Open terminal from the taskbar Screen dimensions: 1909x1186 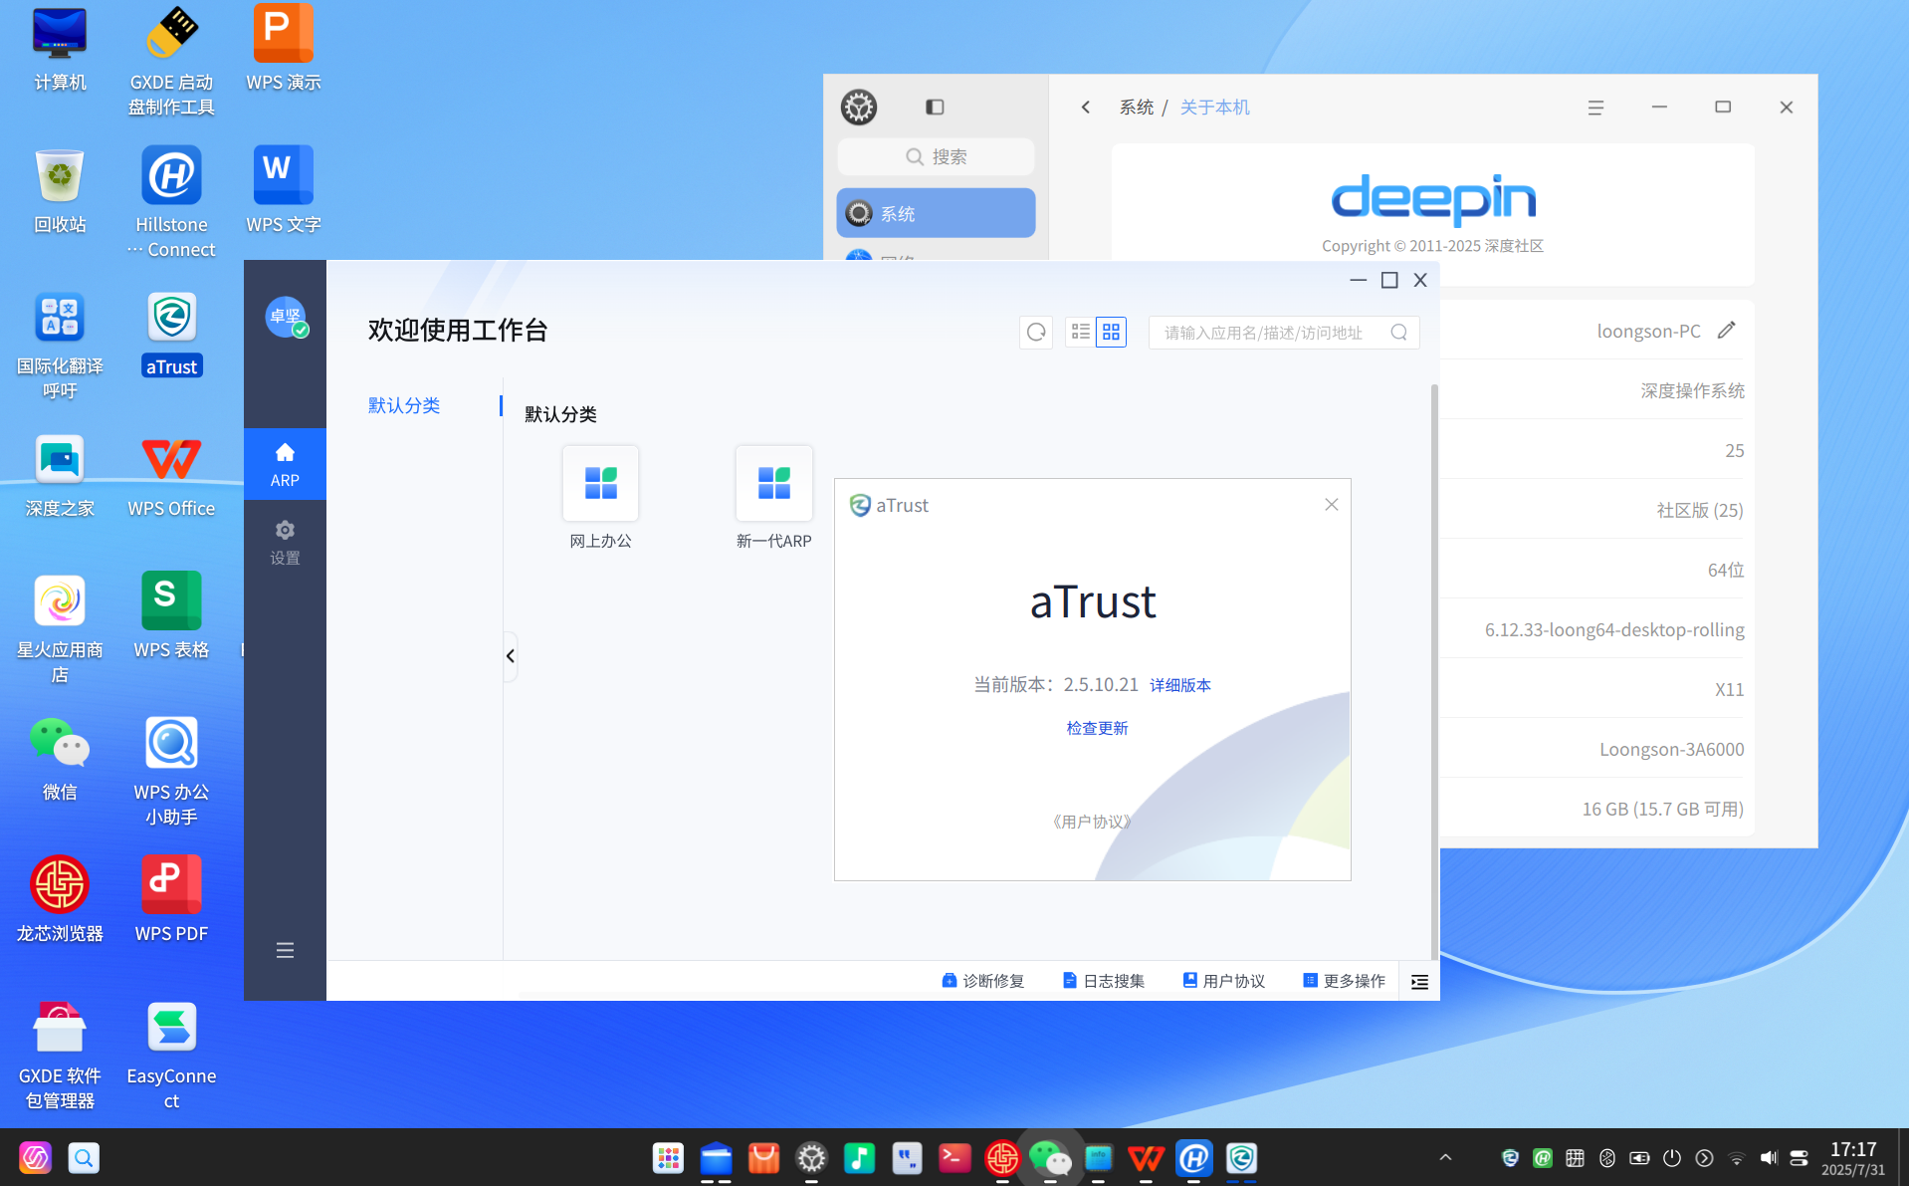point(954,1158)
